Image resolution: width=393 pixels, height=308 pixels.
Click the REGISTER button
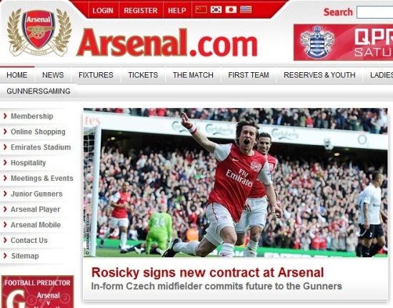click(x=141, y=11)
